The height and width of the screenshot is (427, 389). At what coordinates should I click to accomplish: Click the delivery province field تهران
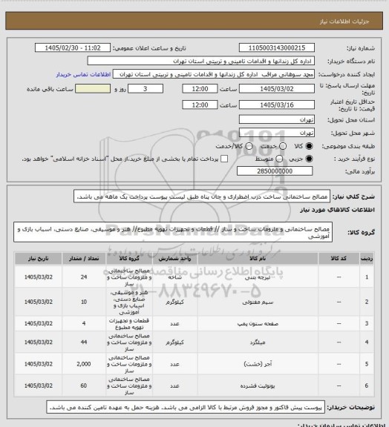click(x=277, y=119)
